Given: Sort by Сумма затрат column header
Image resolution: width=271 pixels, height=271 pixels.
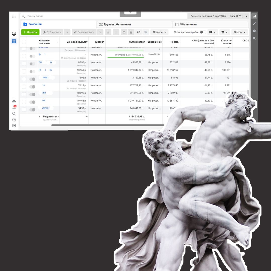Looking at the screenshot, I should tap(137, 42).
